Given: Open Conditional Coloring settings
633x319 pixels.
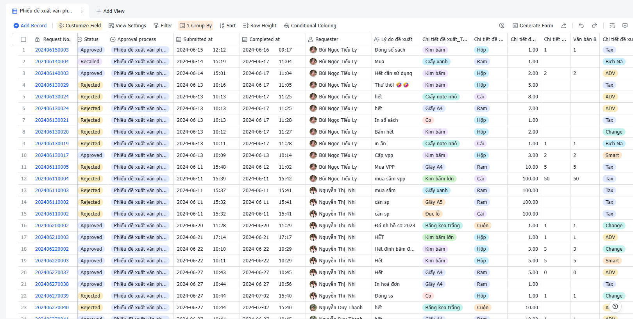Looking at the screenshot, I should (x=310, y=25).
